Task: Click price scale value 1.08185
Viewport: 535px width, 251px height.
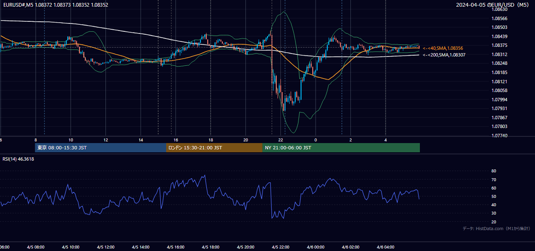Action: (499, 72)
